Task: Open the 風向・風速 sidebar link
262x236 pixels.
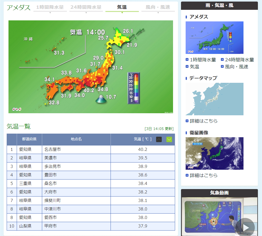Action: 237,67
